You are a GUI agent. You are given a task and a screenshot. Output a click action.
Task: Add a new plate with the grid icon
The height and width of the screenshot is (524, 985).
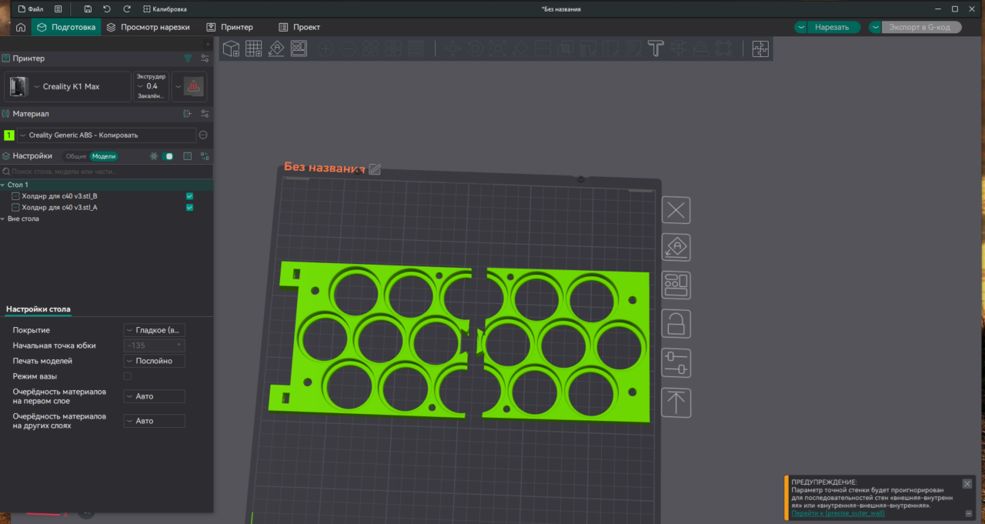tap(253, 49)
